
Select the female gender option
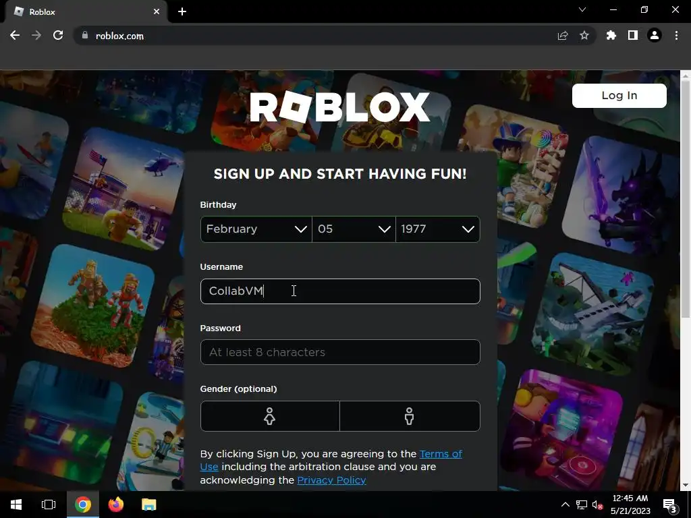(x=270, y=416)
